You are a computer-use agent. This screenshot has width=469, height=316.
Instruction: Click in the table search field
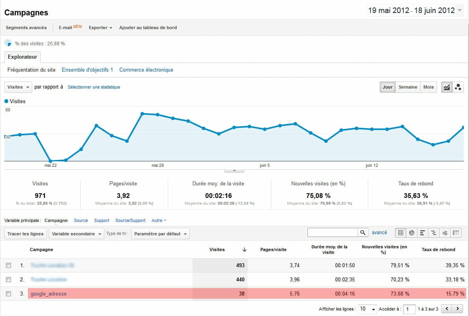[x=332, y=233]
